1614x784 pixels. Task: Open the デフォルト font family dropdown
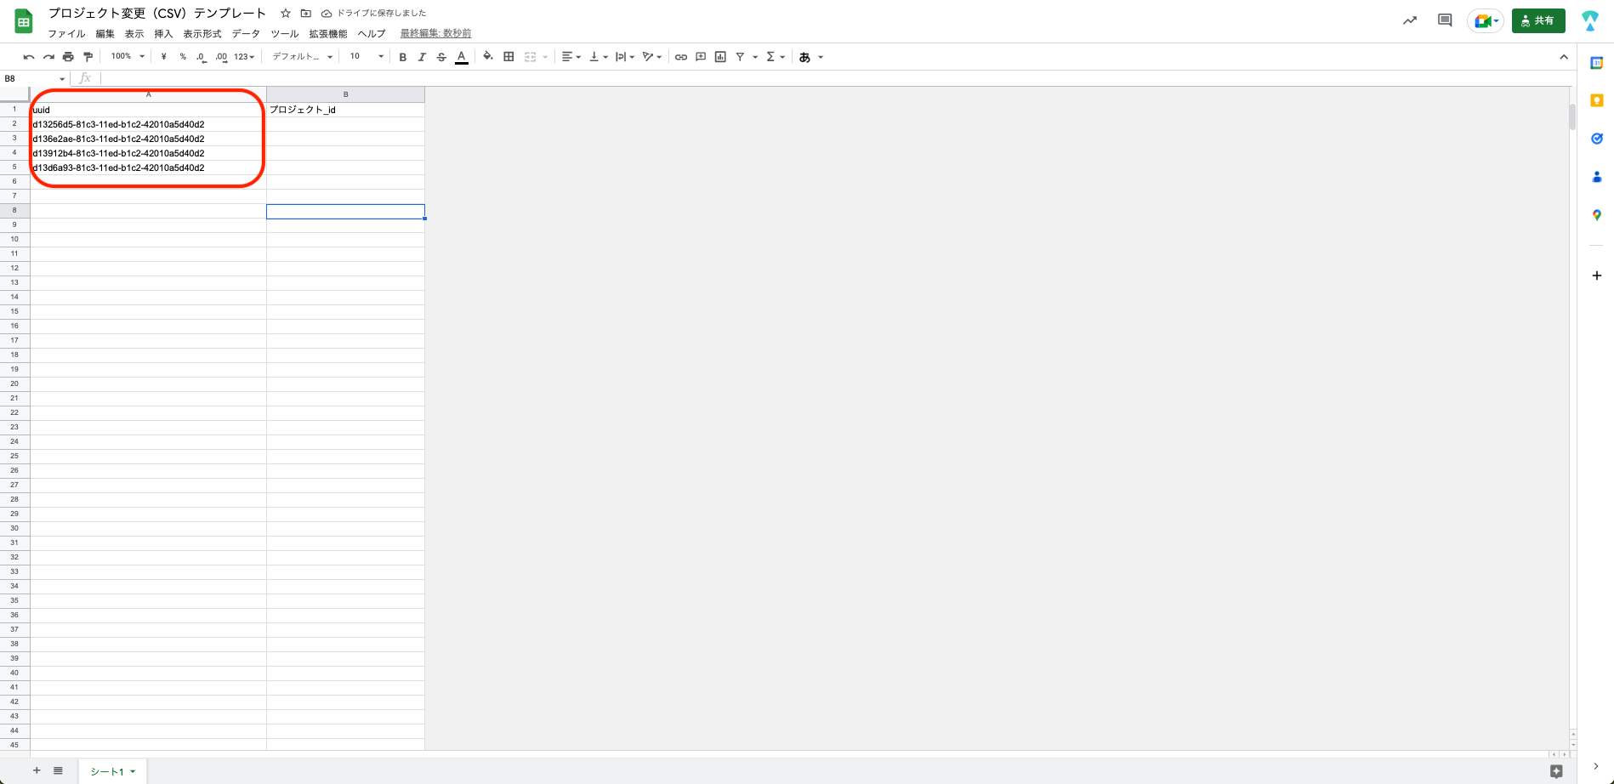click(302, 57)
